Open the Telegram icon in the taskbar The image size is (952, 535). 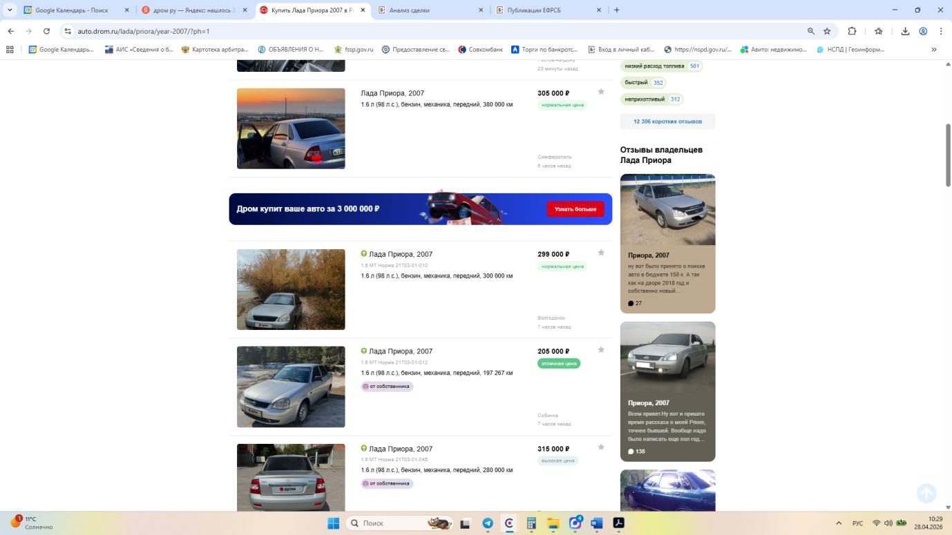tap(487, 523)
